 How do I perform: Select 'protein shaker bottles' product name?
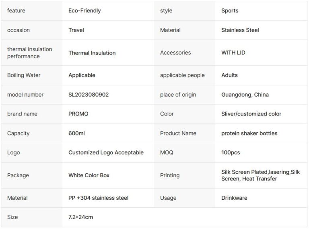click(x=249, y=133)
